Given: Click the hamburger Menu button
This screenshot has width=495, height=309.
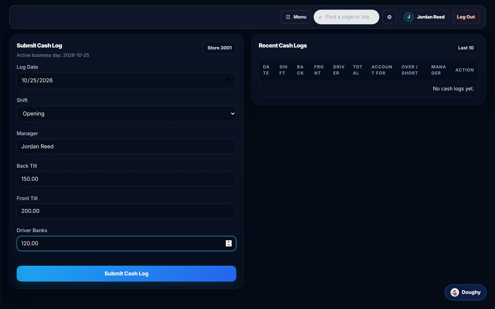Looking at the screenshot, I should pyautogui.click(x=295, y=17).
